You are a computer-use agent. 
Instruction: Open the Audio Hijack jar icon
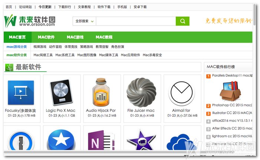pyautogui.click(x=101, y=92)
